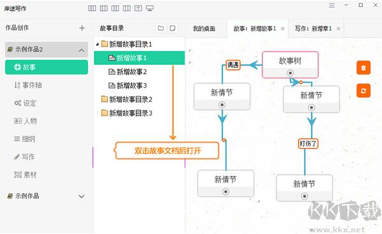
Task: Click the first layout icon in title bar
Action: [x=92, y=8]
